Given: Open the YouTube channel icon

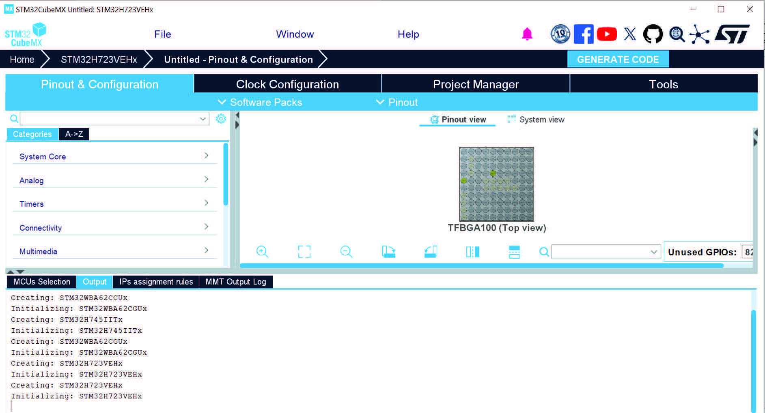Looking at the screenshot, I should (x=607, y=34).
